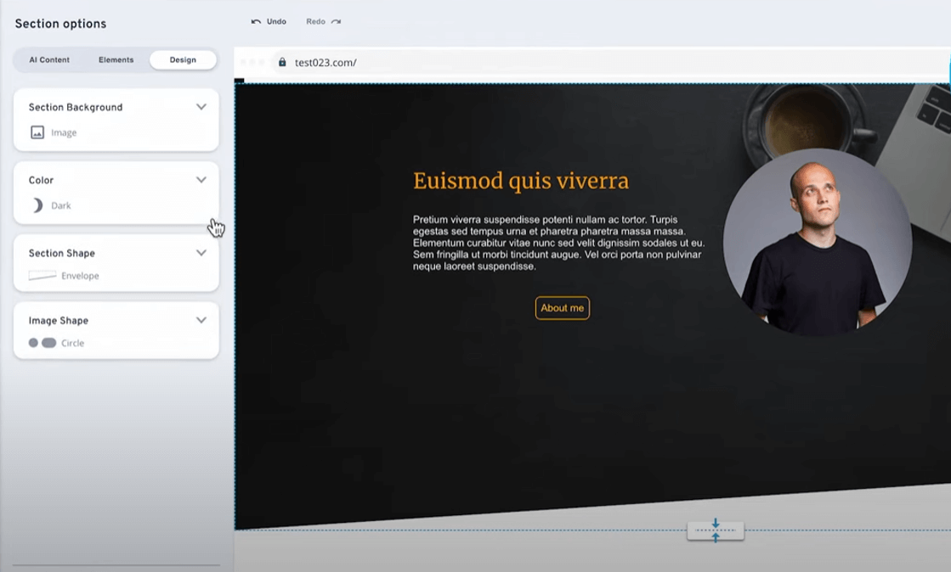Expand the Section Background dropdown

point(201,107)
